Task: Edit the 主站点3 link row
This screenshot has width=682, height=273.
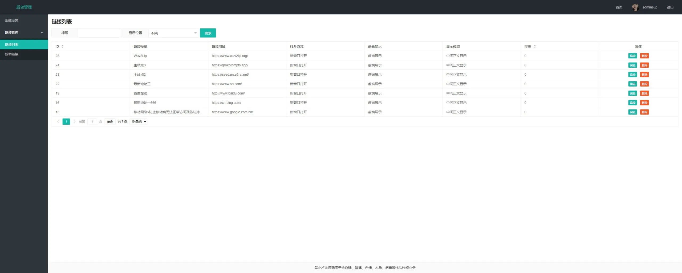Action: 632,65
